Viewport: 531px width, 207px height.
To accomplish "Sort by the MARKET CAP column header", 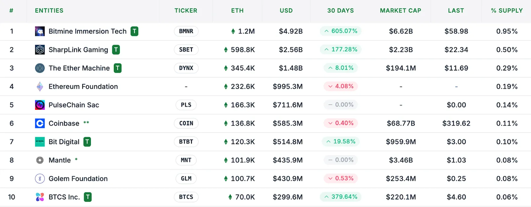I will pos(401,10).
